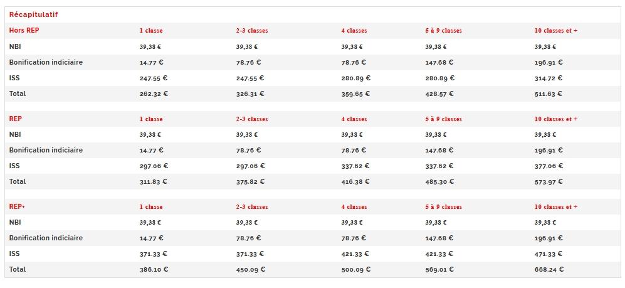The width and height of the screenshot is (625, 288).
Task: Click the Hors REP total 511.63 €
Action: (x=548, y=93)
